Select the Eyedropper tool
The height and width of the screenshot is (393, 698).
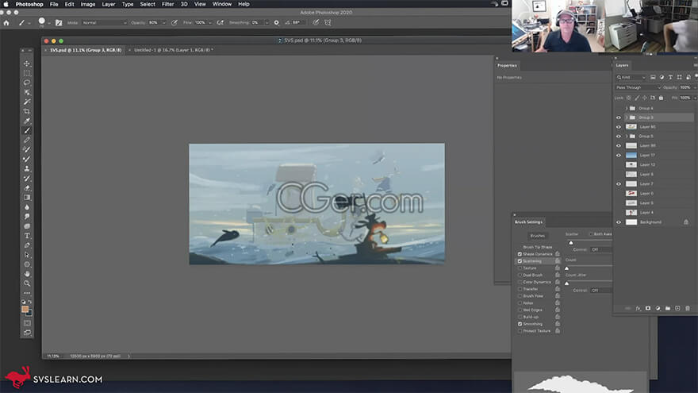pyautogui.click(x=27, y=121)
